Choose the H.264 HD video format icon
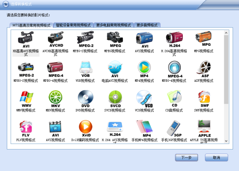This screenshot has width=239, height=171. coord(174,39)
